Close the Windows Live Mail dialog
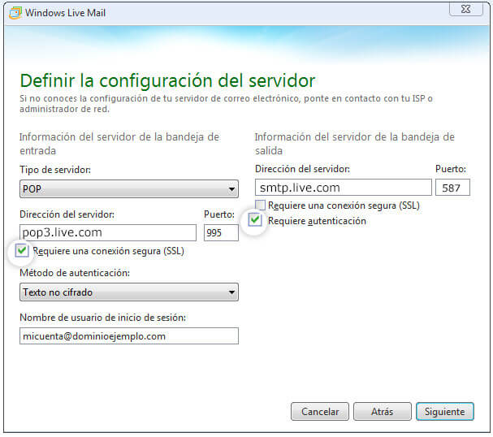This screenshot has height=437, width=493. pyautogui.click(x=466, y=9)
